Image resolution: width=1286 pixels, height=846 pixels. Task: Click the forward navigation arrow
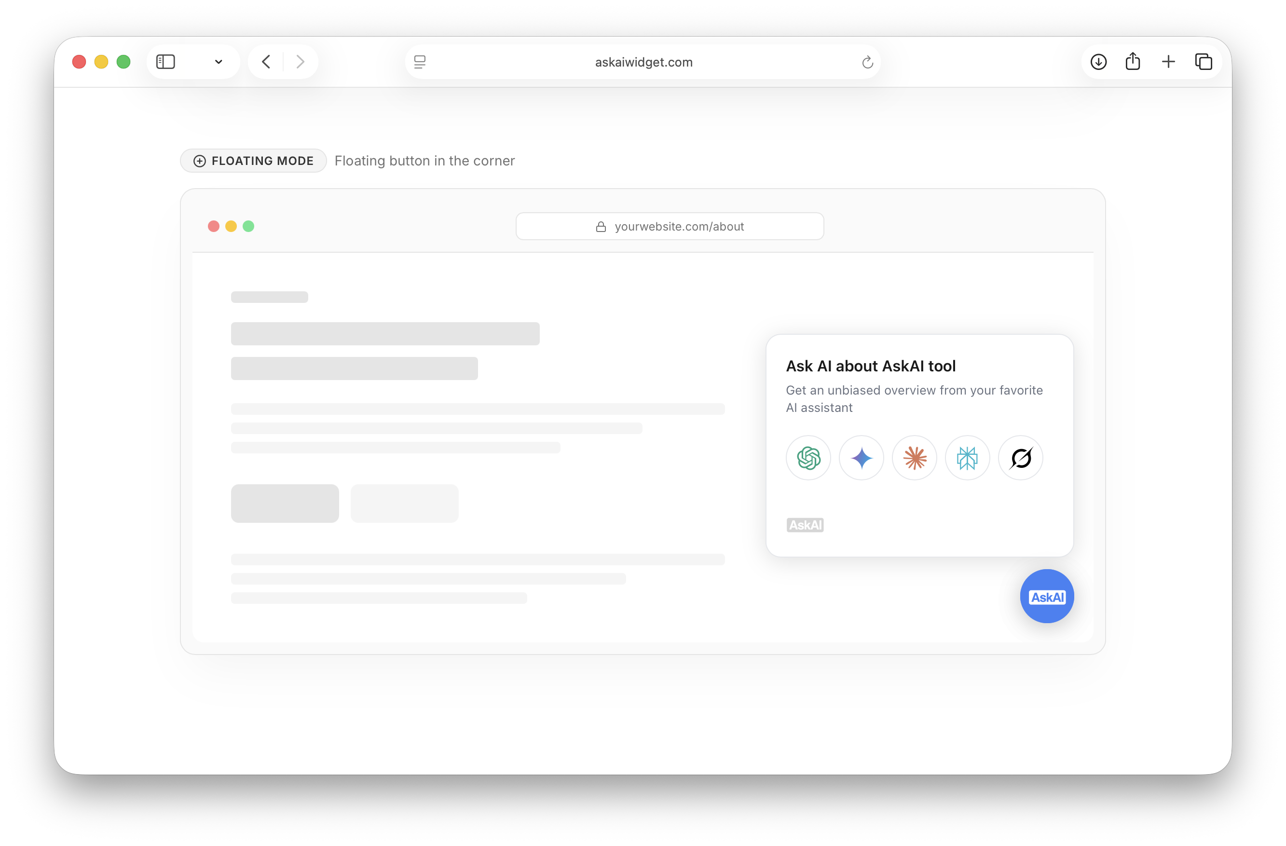pos(301,62)
